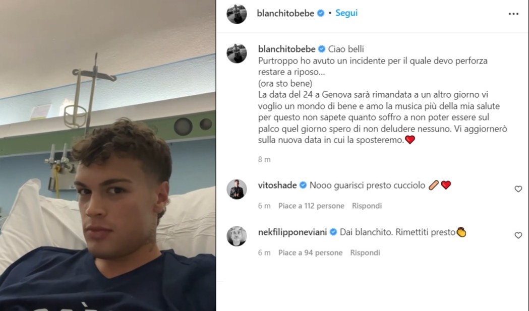Viewport: 529px width, 311px height.
Task: Open the nekfilipponeviani username link
Action: [292, 232]
